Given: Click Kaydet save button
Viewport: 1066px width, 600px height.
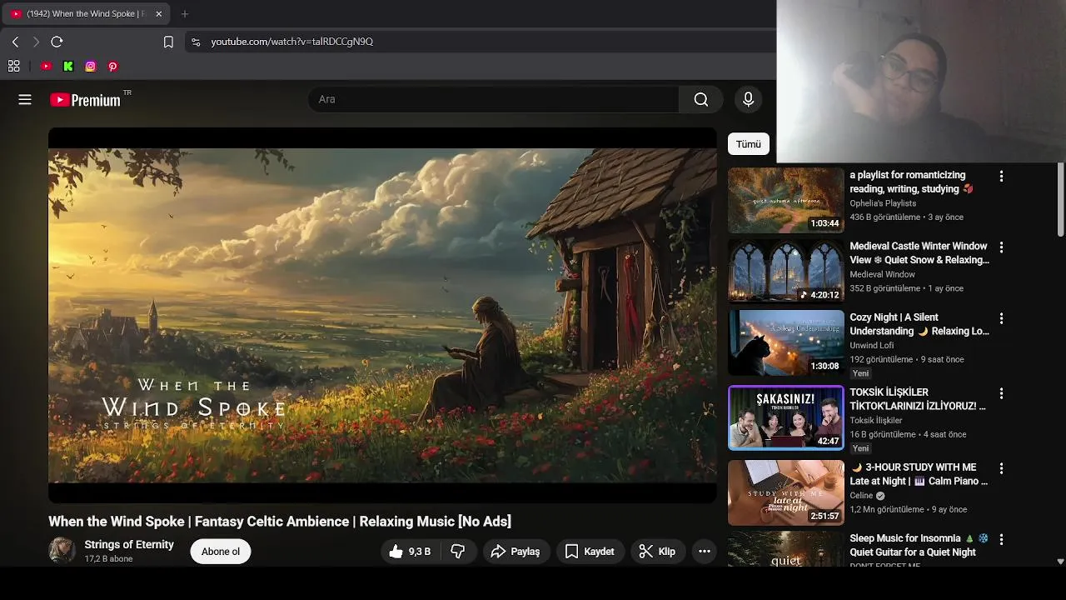Looking at the screenshot, I should click(590, 551).
